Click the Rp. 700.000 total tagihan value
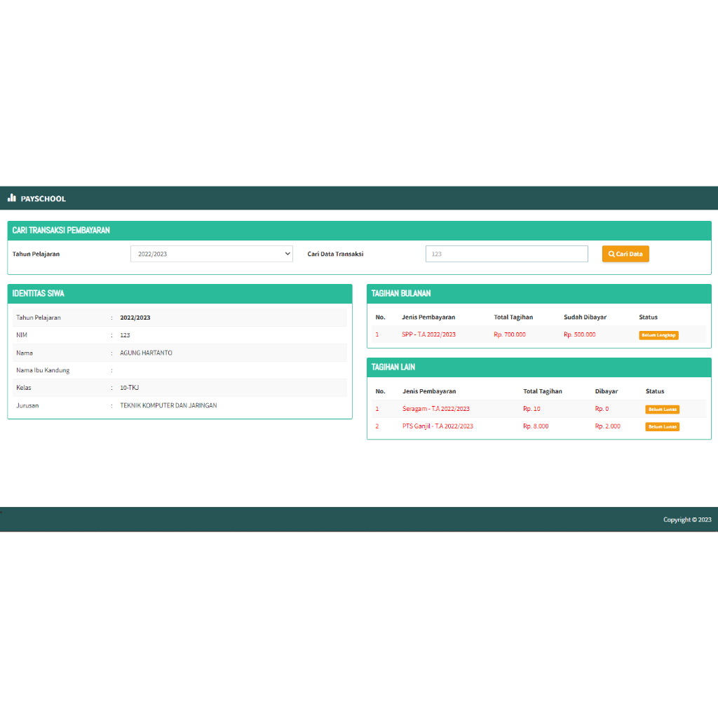 click(510, 334)
